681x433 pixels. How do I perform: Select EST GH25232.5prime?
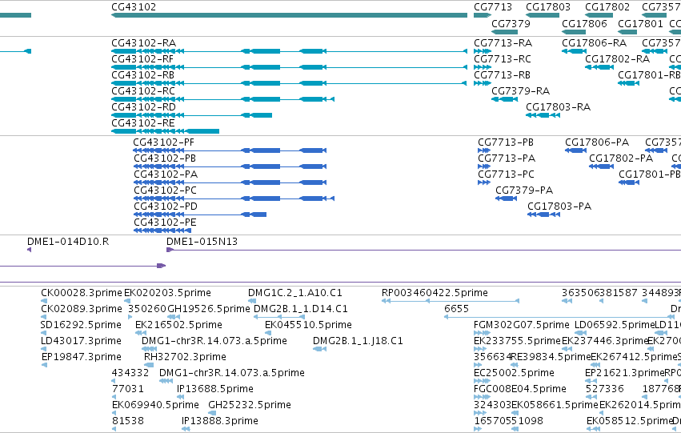click(x=250, y=406)
